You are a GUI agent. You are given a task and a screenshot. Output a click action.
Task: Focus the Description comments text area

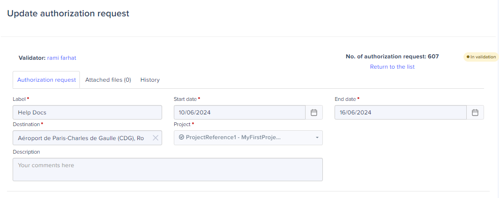click(x=167, y=170)
